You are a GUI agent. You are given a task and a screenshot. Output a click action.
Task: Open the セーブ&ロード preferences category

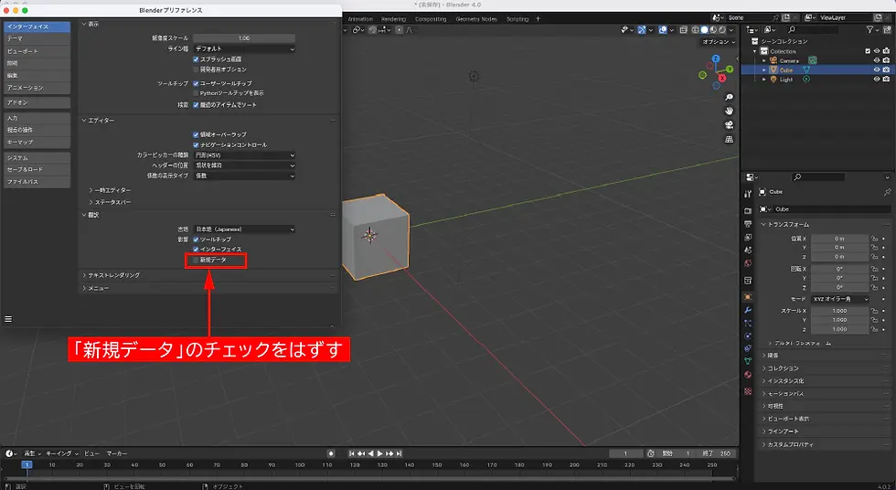click(x=37, y=169)
